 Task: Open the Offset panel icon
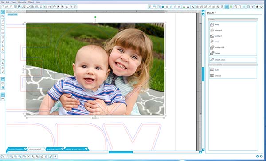pos(231,7)
